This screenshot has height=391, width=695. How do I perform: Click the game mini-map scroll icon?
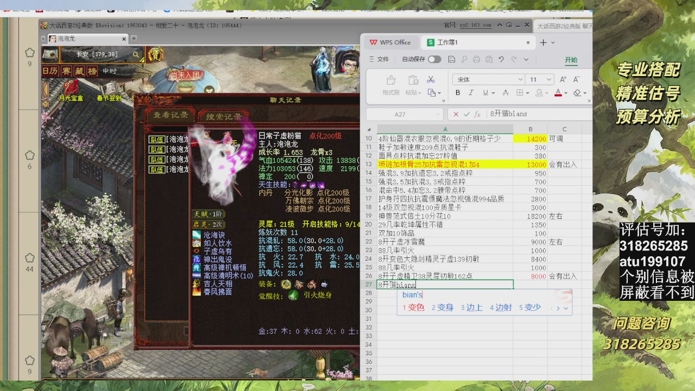(x=50, y=54)
